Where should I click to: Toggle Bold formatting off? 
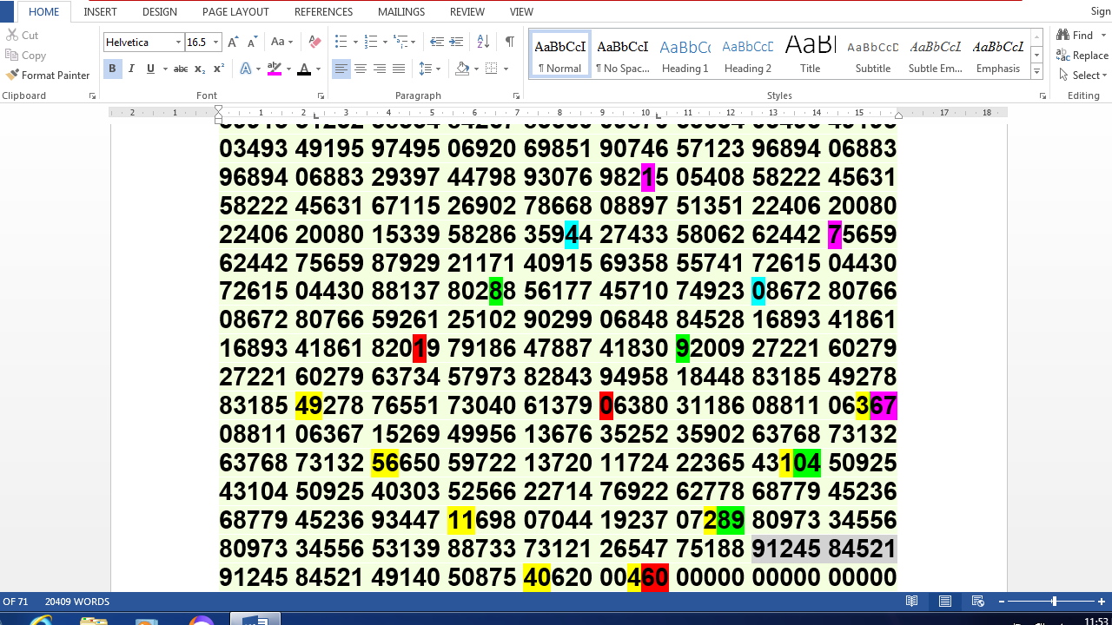click(112, 69)
